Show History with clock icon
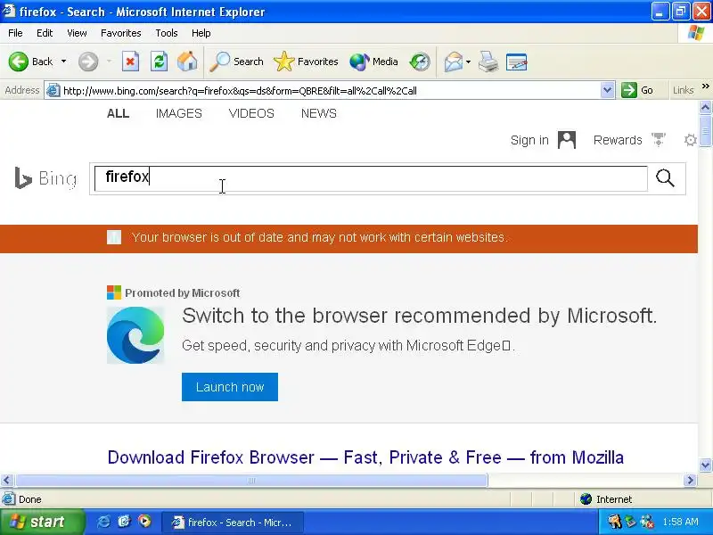This screenshot has width=713, height=535. [x=419, y=62]
